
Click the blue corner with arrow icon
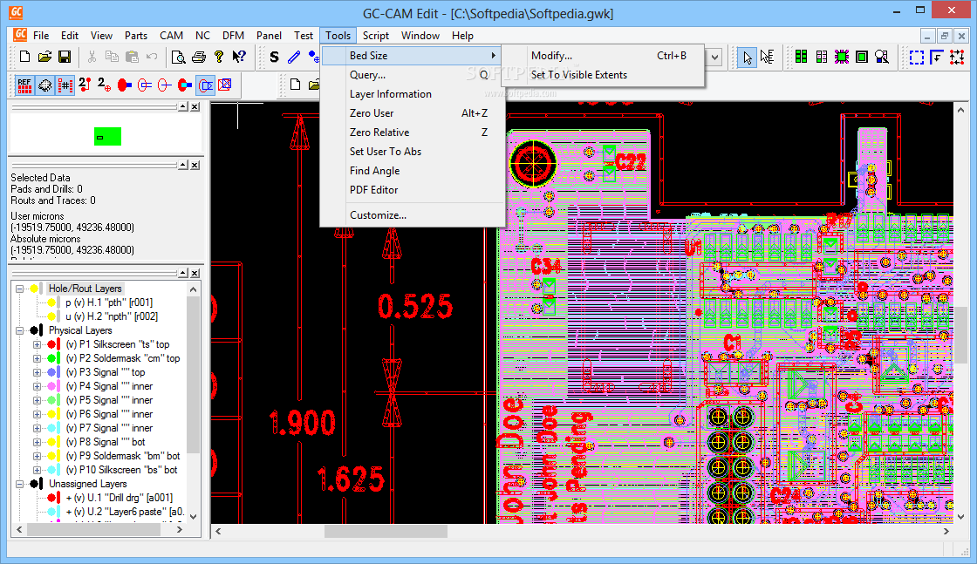937,58
